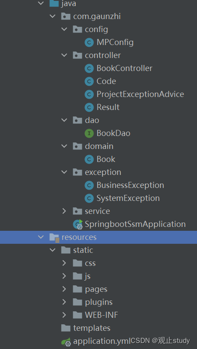Click the MPConfig class icon
The height and width of the screenshot is (349, 197).
click(x=89, y=42)
